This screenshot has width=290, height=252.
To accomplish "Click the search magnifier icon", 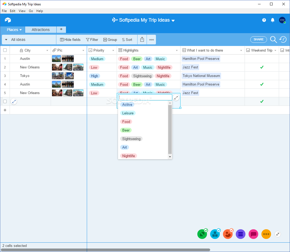I will (x=273, y=39).
